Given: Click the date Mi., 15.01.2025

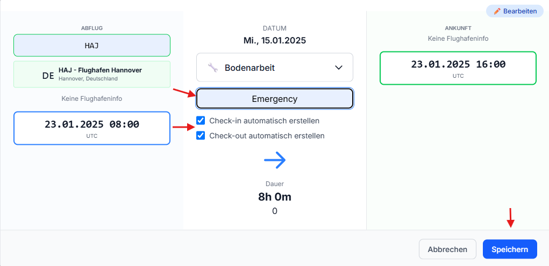Looking at the screenshot, I should 275,41.
